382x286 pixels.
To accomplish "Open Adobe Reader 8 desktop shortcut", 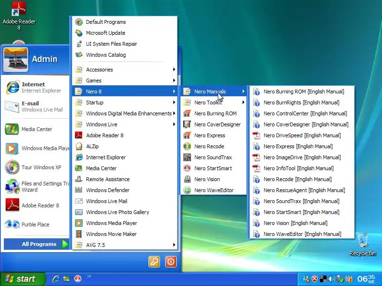I will coord(19,16).
